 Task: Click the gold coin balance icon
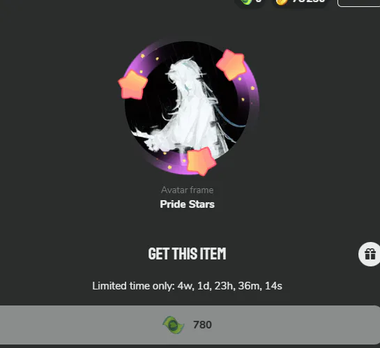pyautogui.click(x=282, y=2)
